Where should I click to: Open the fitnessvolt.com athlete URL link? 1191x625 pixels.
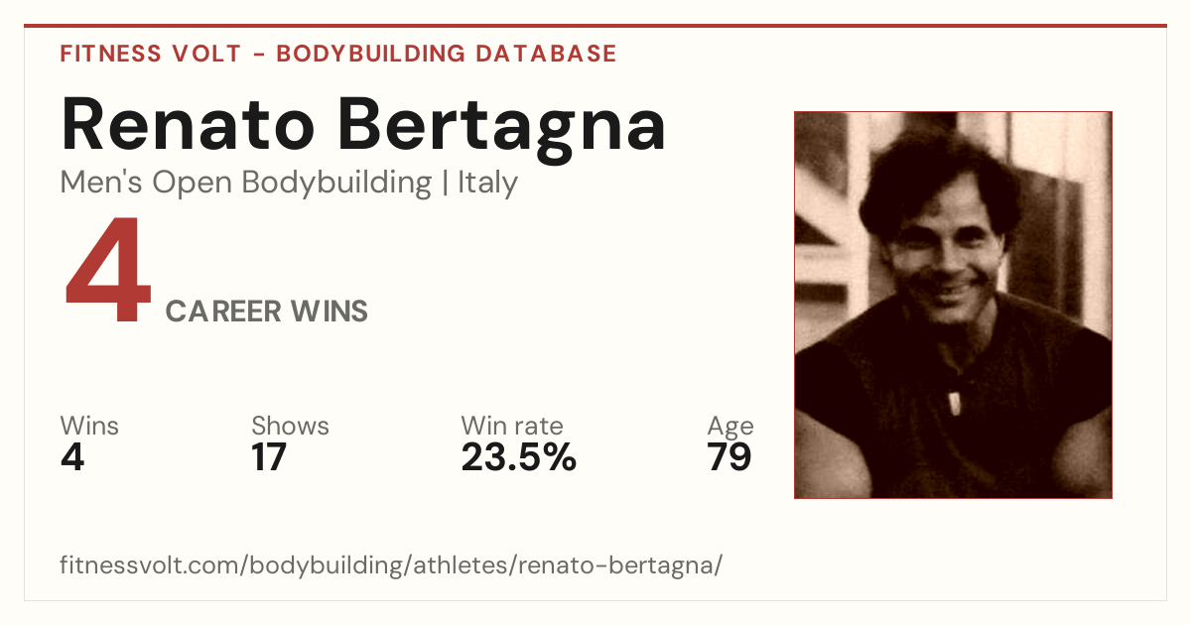click(x=392, y=566)
